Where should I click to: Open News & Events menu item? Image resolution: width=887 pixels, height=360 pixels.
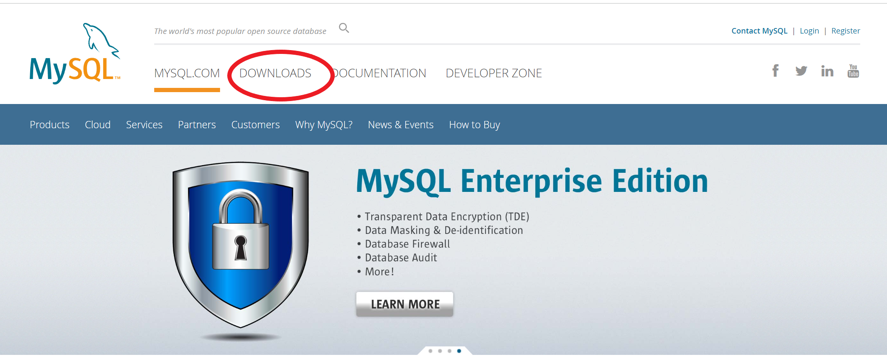click(401, 124)
